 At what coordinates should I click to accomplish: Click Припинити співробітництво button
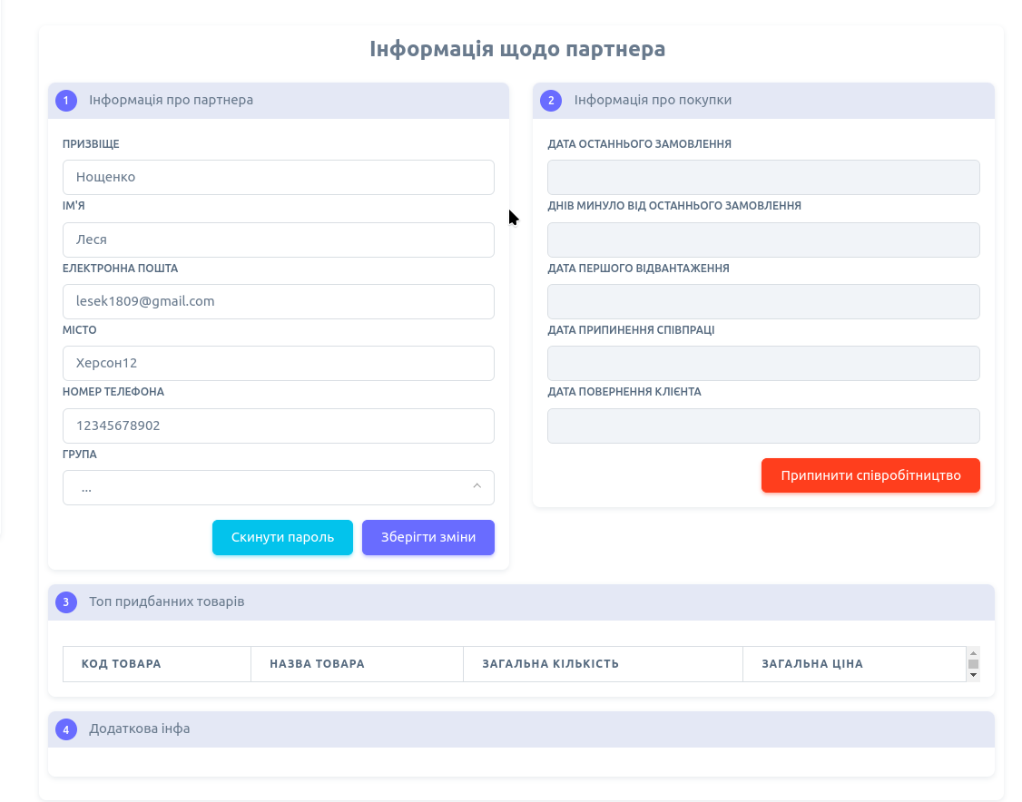[870, 475]
